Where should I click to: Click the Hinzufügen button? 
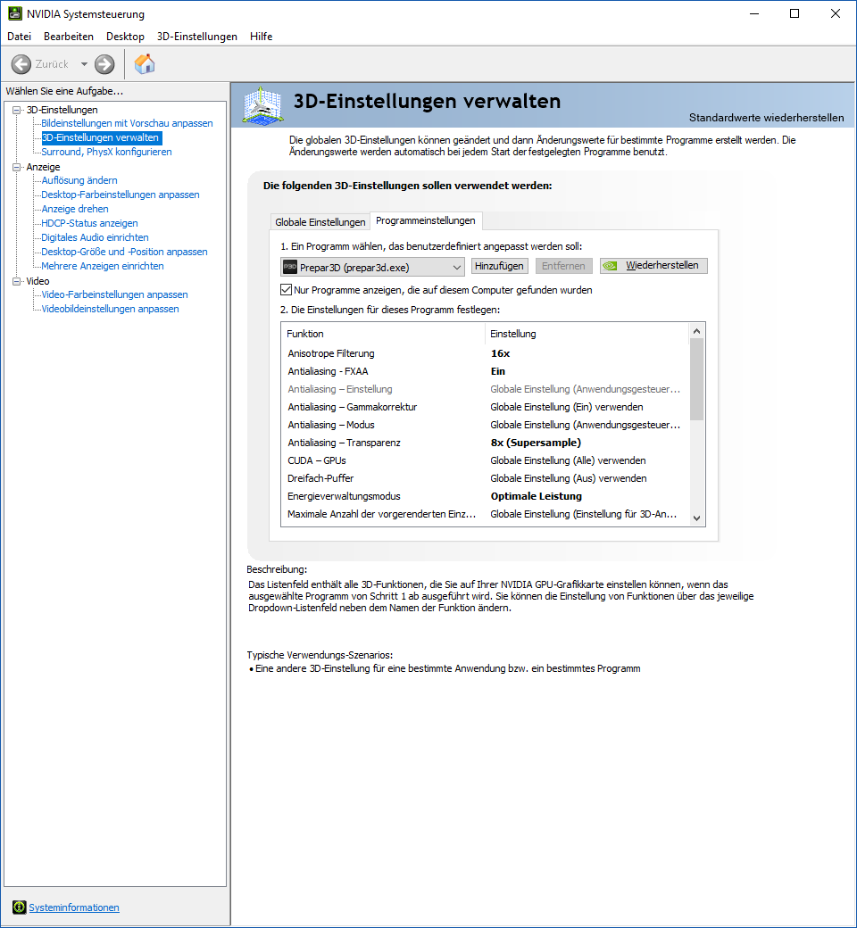[499, 266]
